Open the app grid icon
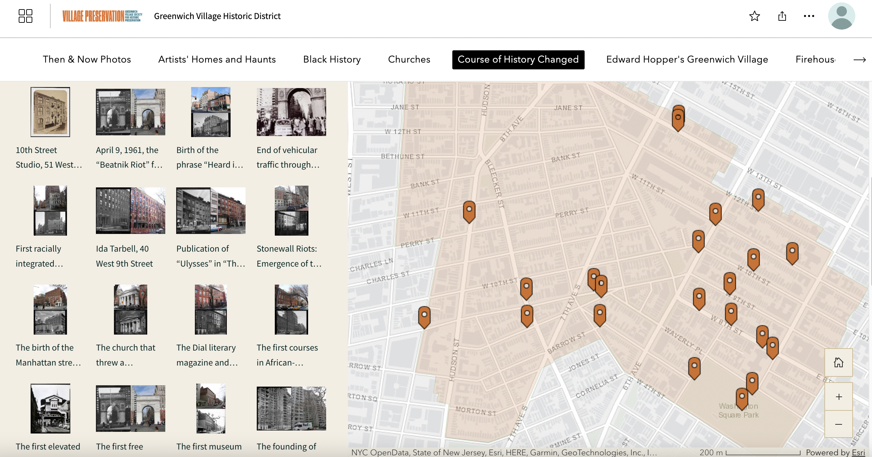The width and height of the screenshot is (872, 457). [x=25, y=16]
